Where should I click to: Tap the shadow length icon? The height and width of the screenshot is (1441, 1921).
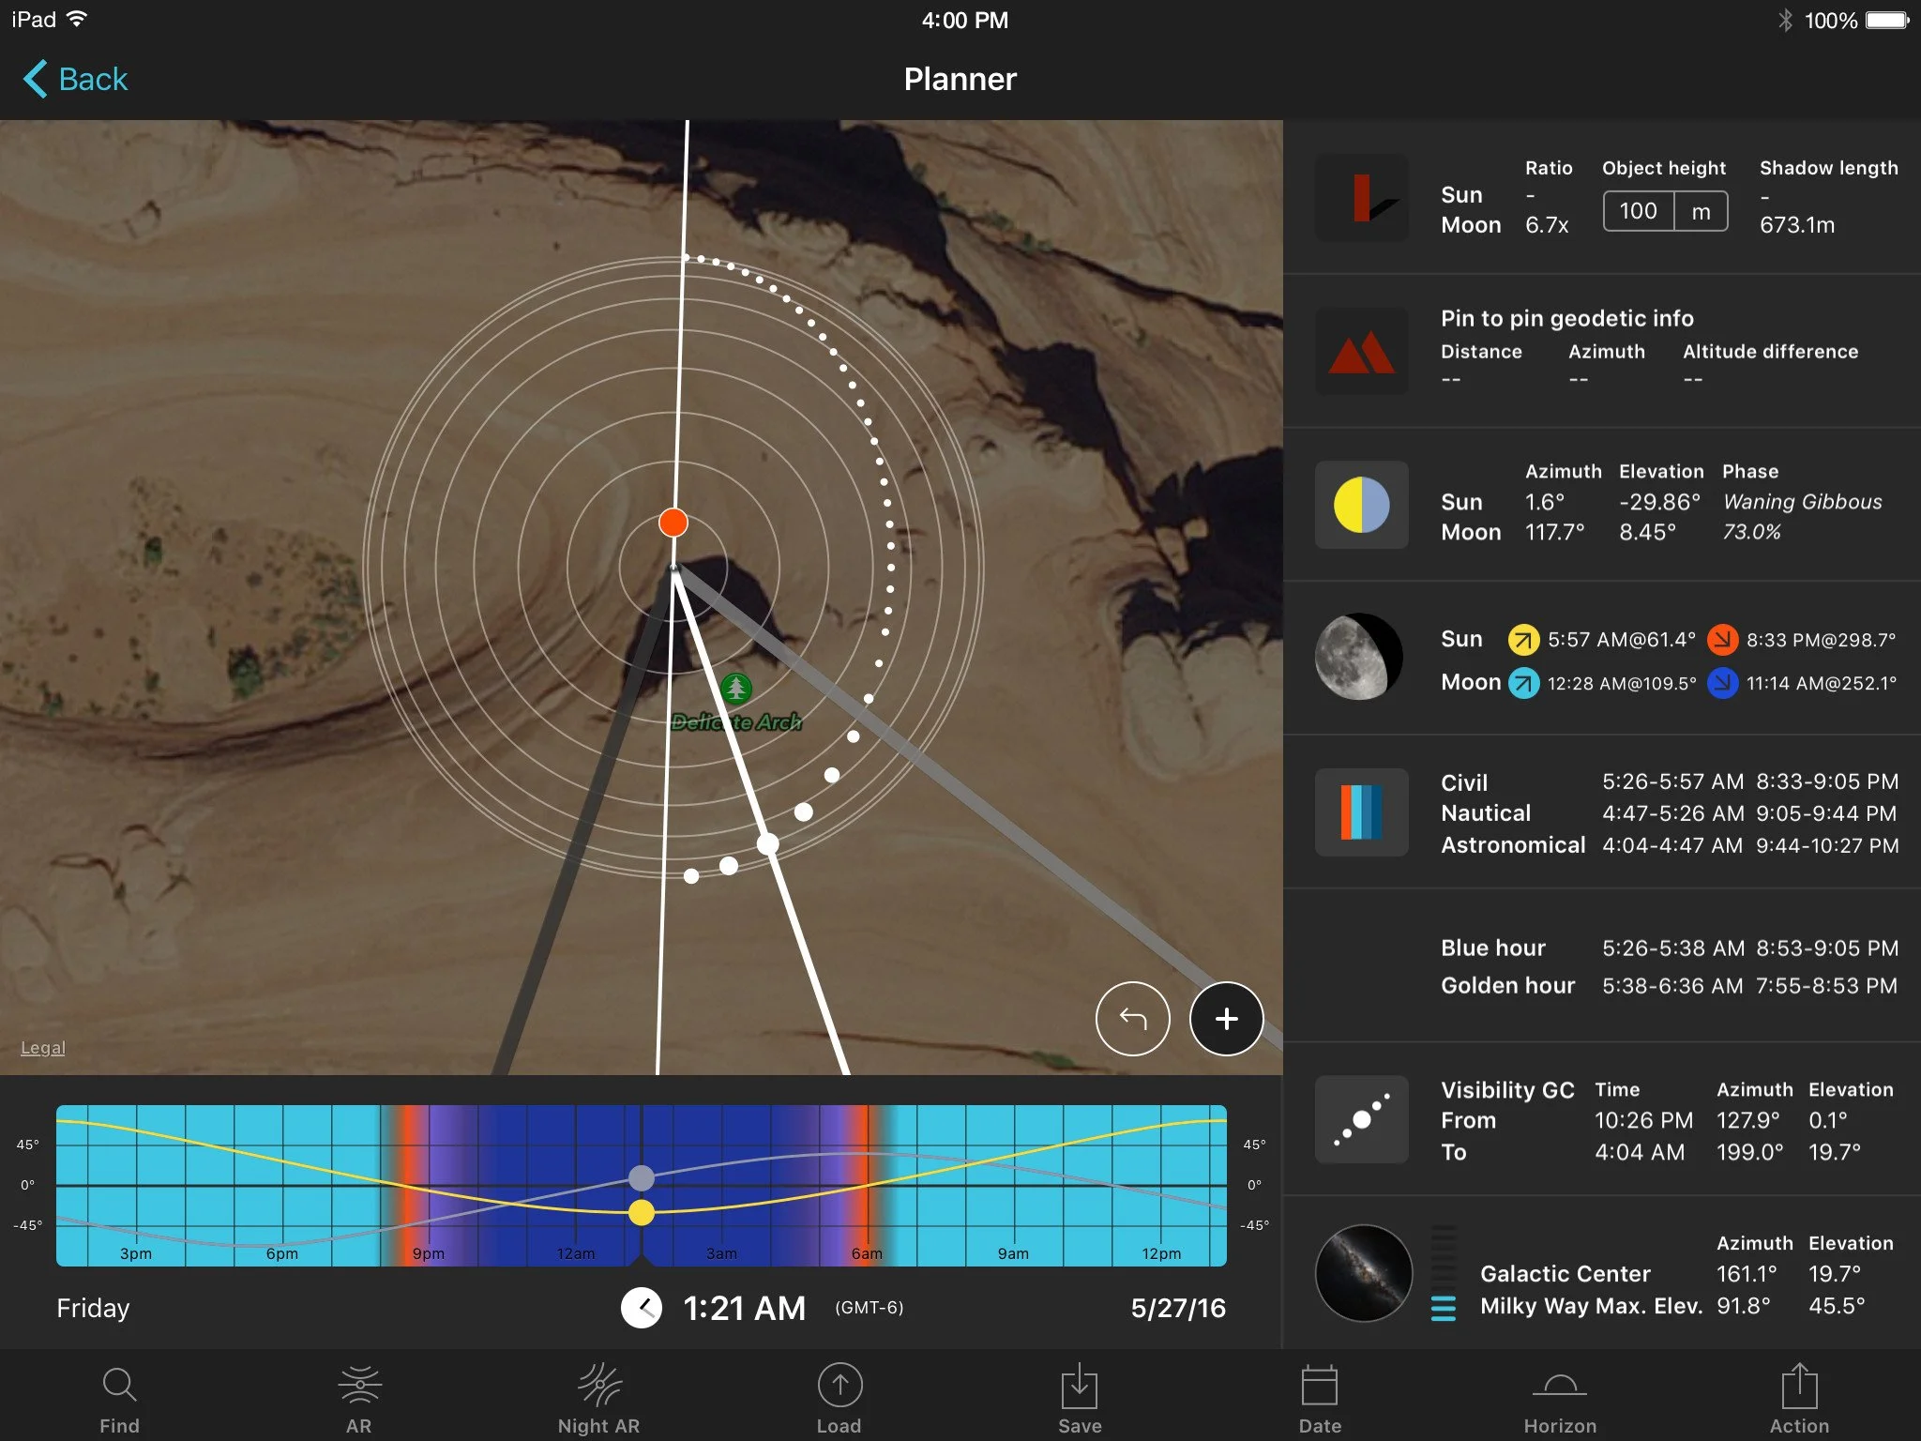pyautogui.click(x=1361, y=198)
